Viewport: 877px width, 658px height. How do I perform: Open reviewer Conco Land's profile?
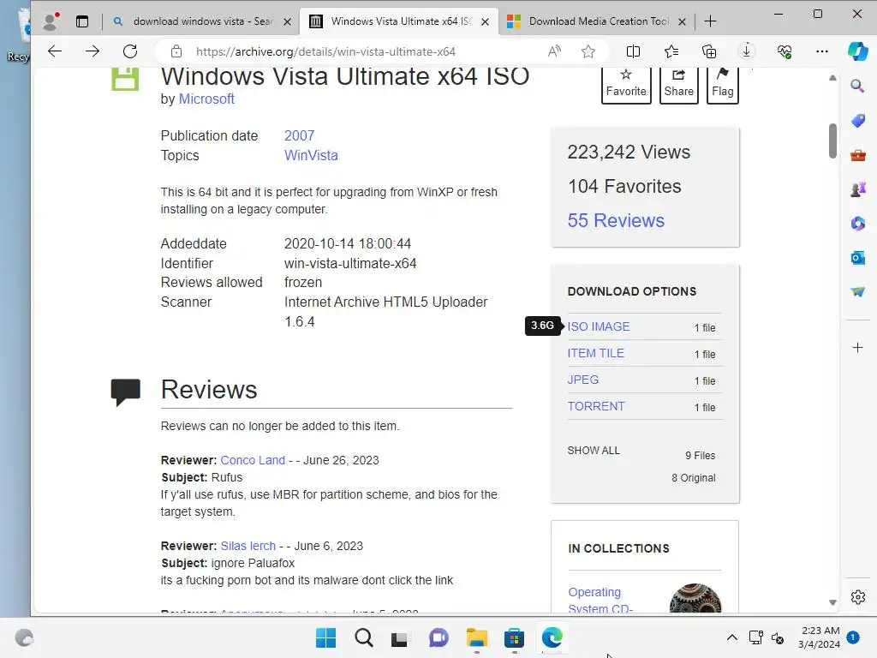253,460
